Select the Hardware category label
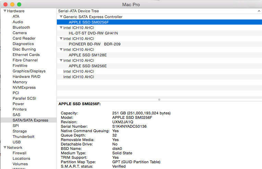The image size is (262, 169). [x=16, y=11]
